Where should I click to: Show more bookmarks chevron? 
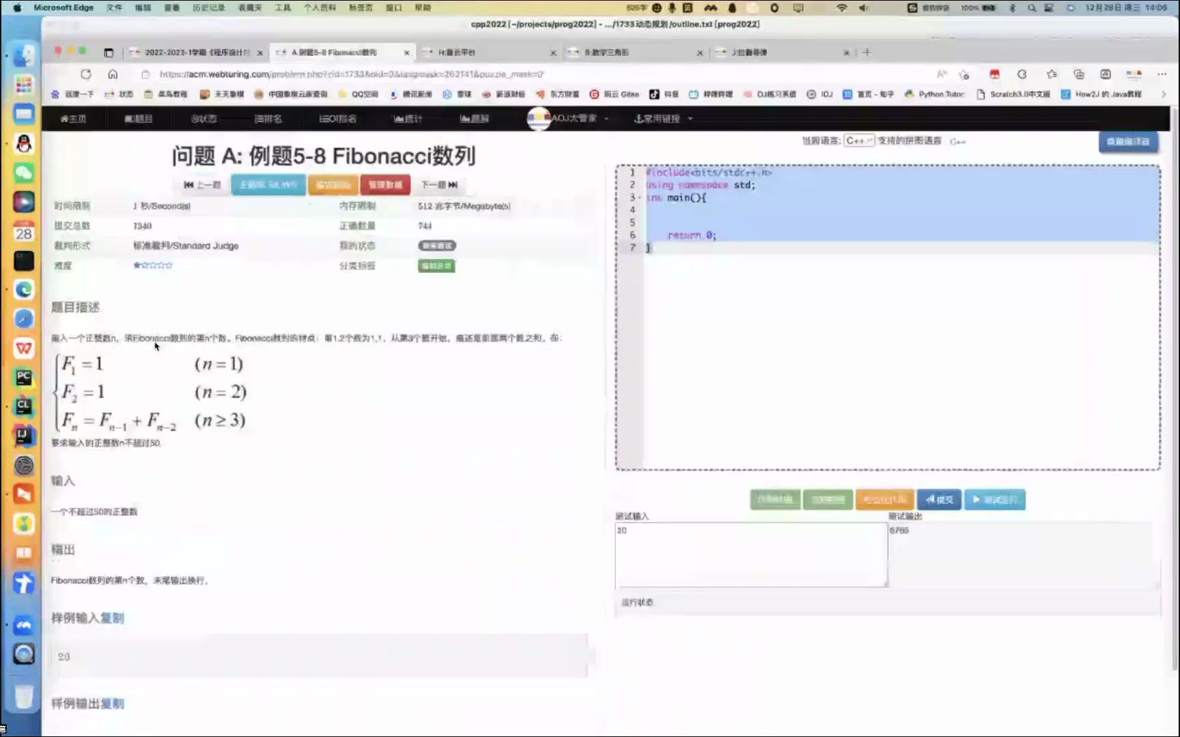pyautogui.click(x=1165, y=94)
